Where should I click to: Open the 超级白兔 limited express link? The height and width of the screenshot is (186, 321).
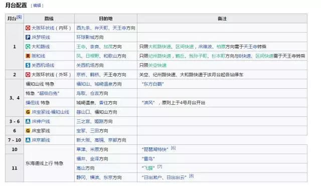[x=48, y=93]
